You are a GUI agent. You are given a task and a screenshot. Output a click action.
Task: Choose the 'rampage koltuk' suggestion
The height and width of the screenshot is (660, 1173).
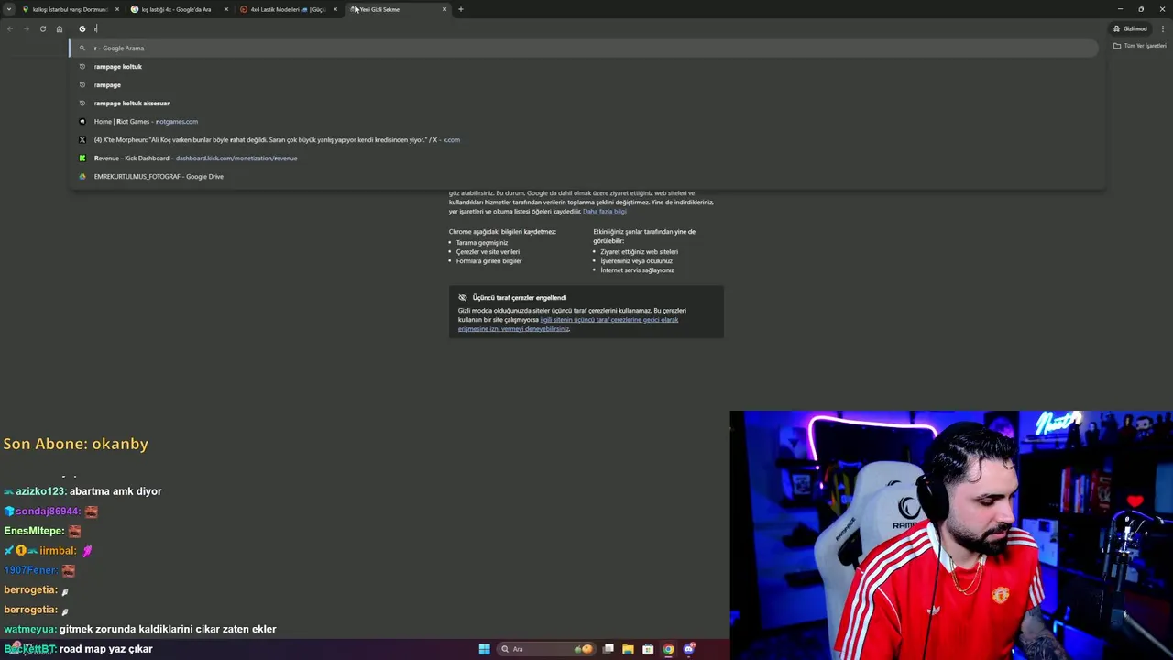click(x=585, y=66)
